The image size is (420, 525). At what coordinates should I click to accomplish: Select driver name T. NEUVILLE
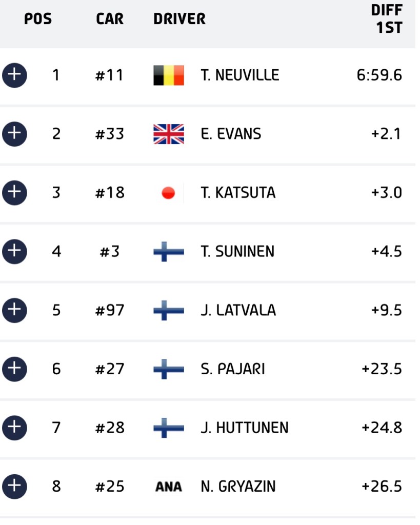(x=240, y=75)
